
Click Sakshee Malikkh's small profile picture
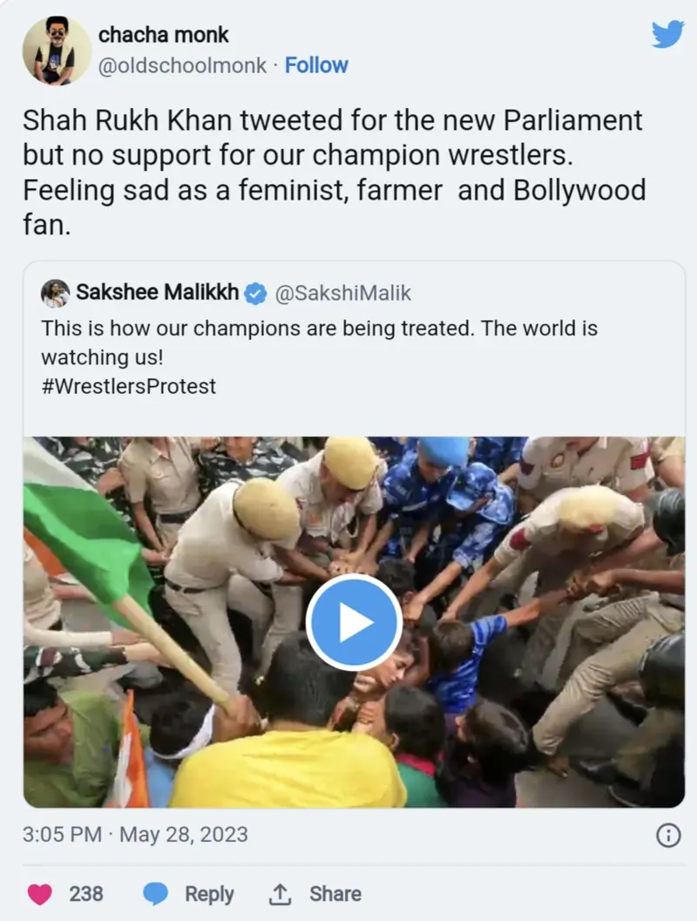[x=55, y=293]
